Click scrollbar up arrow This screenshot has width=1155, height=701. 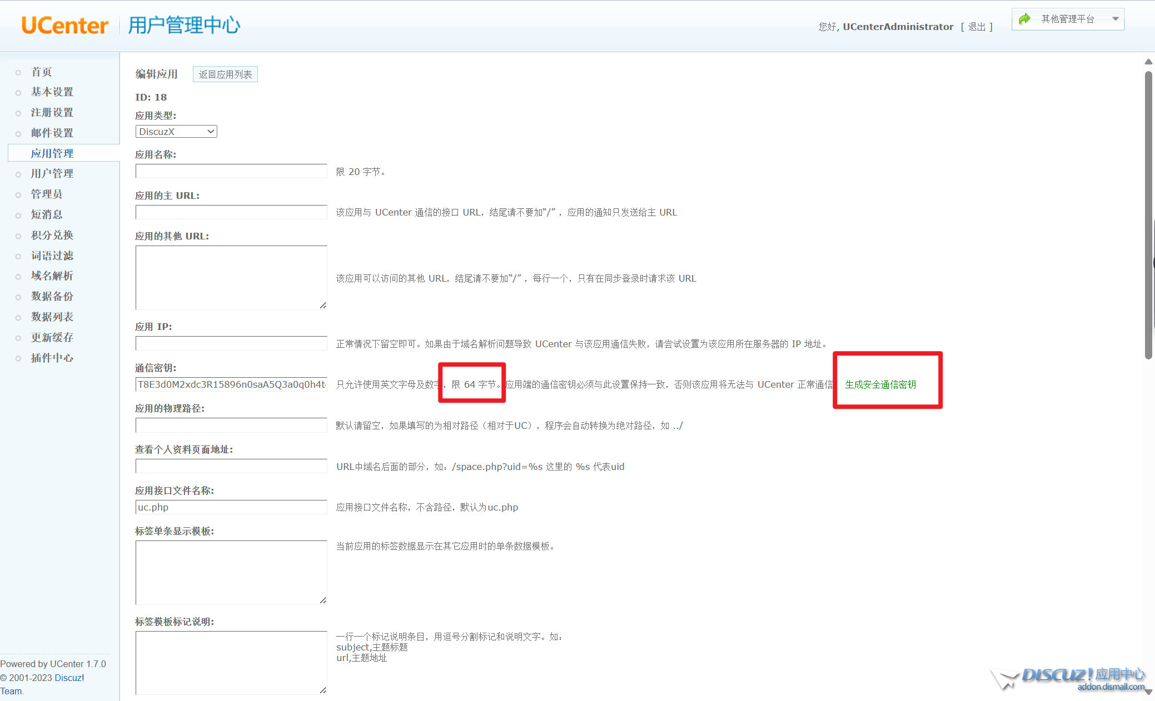tap(1148, 62)
